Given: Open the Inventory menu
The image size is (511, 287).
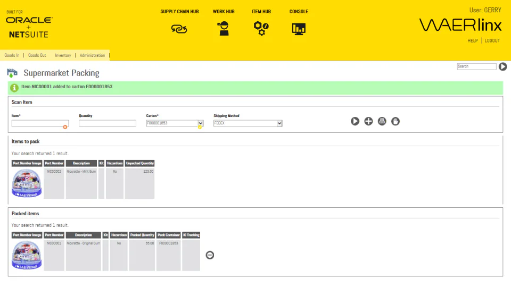Looking at the screenshot, I should (63, 55).
